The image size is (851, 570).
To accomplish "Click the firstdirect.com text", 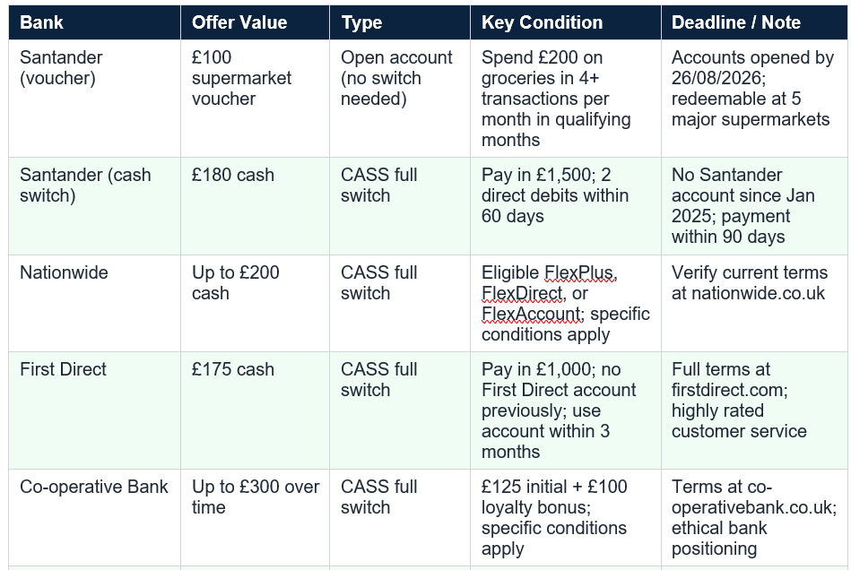I will [x=727, y=390].
